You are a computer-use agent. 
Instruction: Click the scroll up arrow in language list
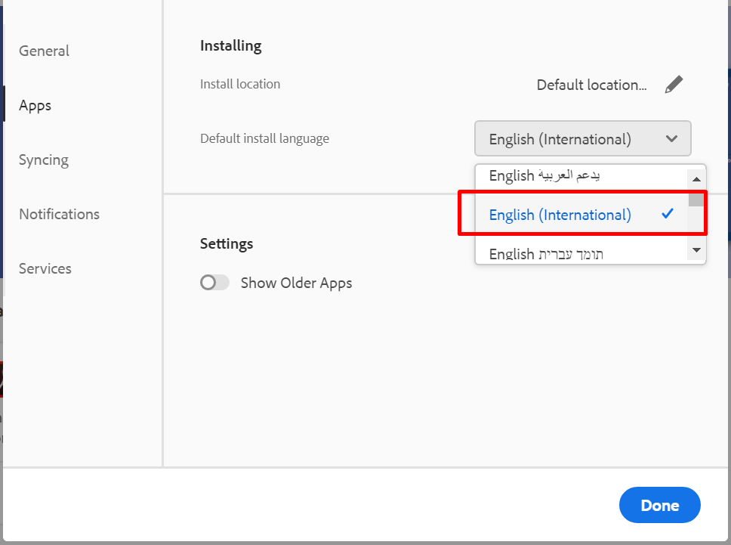point(696,178)
